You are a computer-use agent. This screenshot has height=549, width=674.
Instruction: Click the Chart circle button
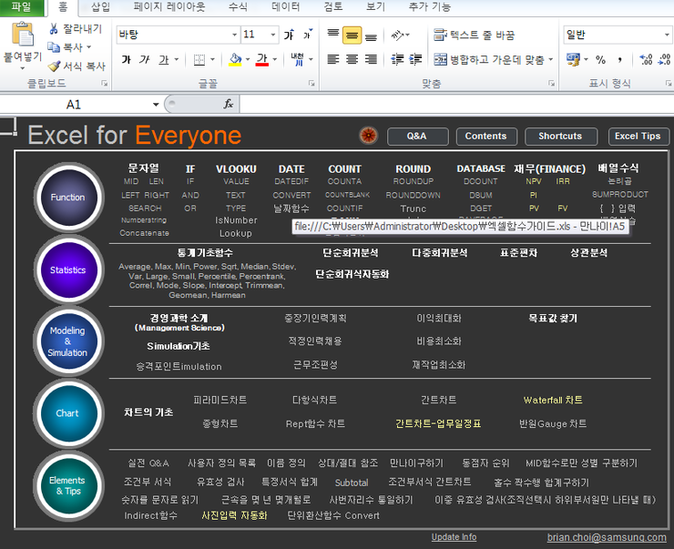click(x=68, y=413)
